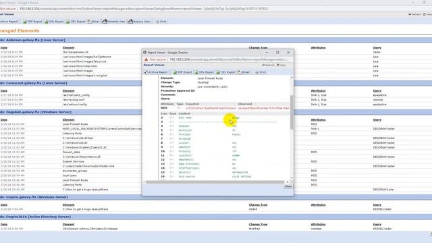Image resolution: width=432 pixels, height=243 pixels.
Task: Click Refresh in popup Report Viewer header
Action: [x=268, y=65]
